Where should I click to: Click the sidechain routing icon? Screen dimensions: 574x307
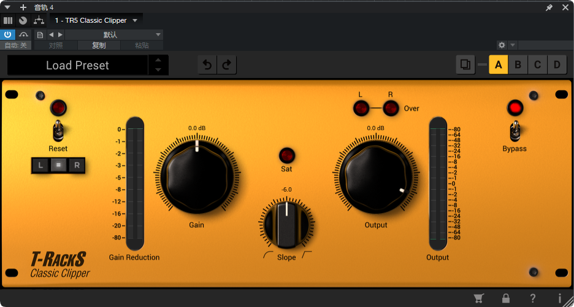tap(39, 20)
